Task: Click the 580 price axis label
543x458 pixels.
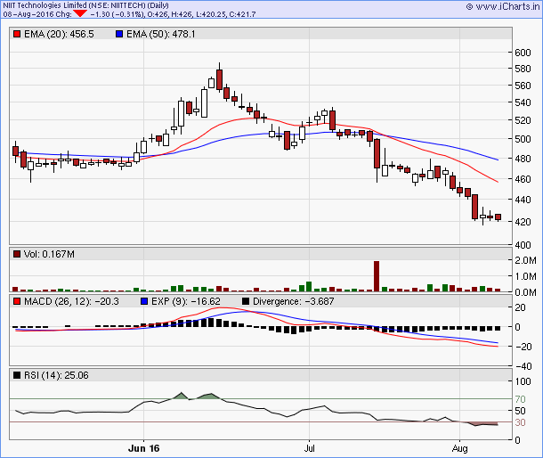Action: [523, 69]
